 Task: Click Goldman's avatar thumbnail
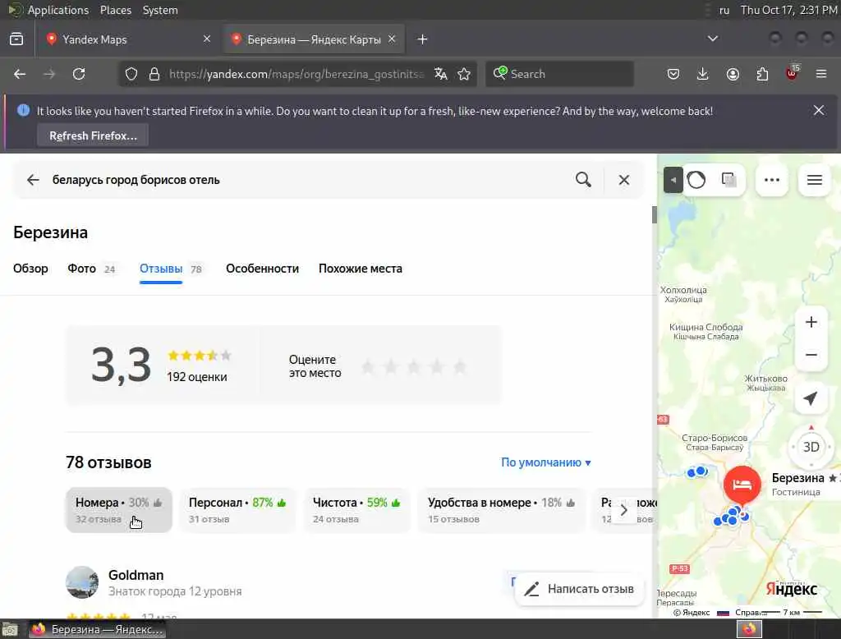(82, 582)
